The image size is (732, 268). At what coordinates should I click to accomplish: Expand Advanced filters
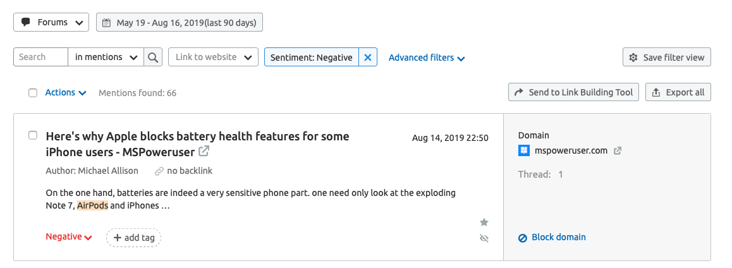coord(427,58)
